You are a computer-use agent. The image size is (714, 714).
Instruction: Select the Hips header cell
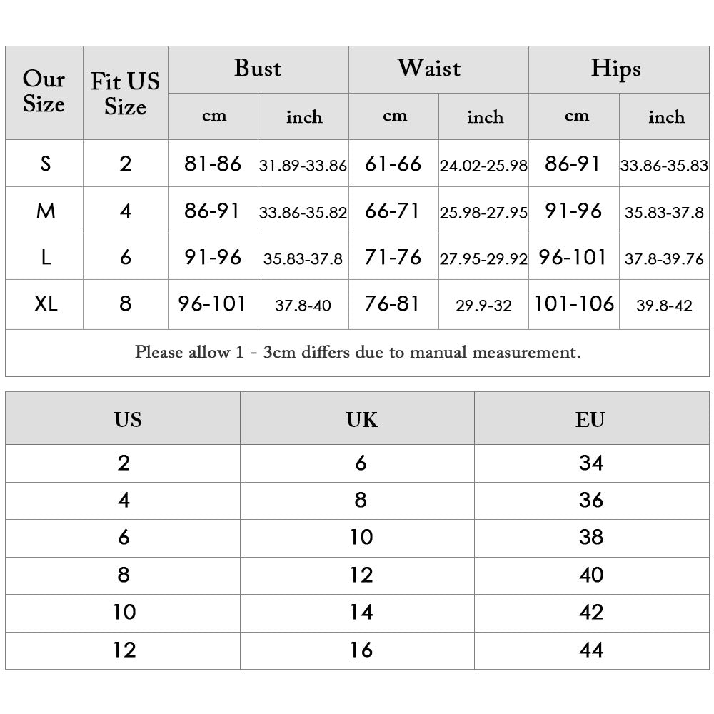point(615,69)
